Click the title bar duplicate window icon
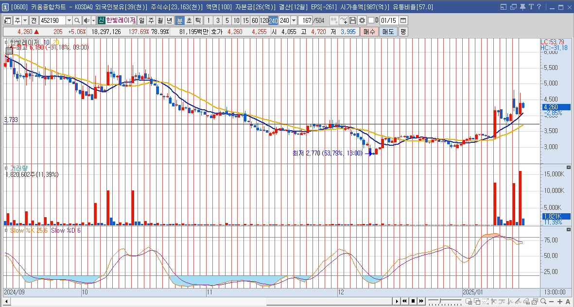The width and height of the screenshot is (574, 307). [513, 7]
